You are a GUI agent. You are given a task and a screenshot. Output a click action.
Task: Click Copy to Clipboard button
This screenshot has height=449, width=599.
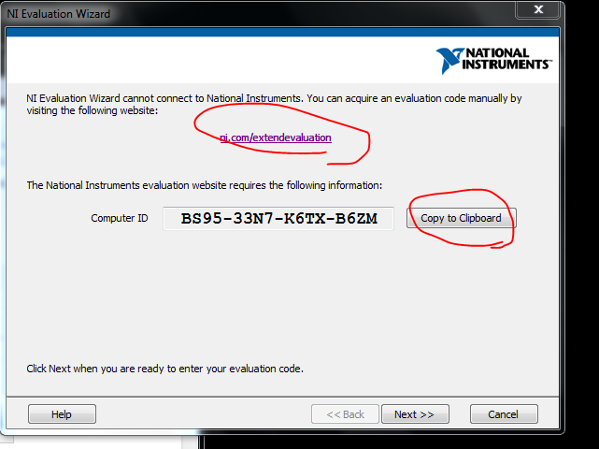point(461,218)
